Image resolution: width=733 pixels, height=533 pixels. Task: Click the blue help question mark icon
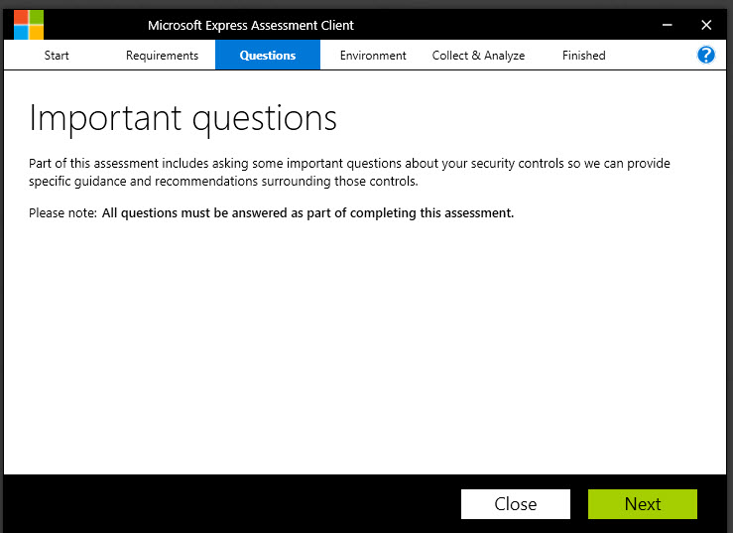click(x=706, y=56)
